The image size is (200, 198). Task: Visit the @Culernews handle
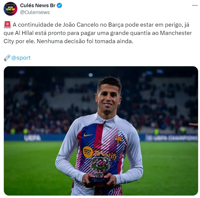click(35, 12)
